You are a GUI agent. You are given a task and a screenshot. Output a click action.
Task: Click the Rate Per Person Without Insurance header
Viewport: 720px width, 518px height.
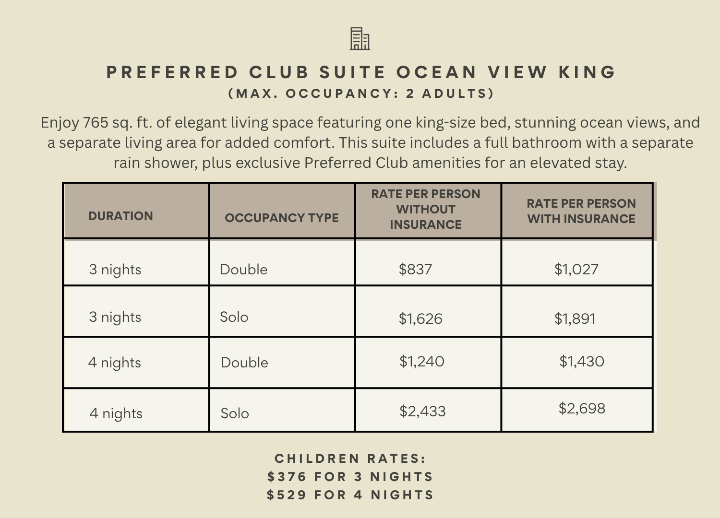pos(426,209)
